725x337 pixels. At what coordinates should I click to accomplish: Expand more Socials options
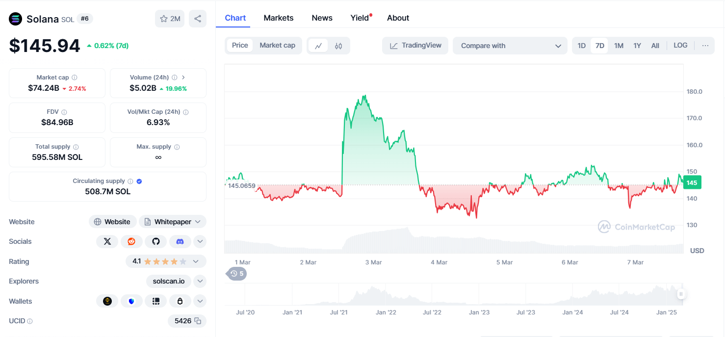tap(200, 241)
